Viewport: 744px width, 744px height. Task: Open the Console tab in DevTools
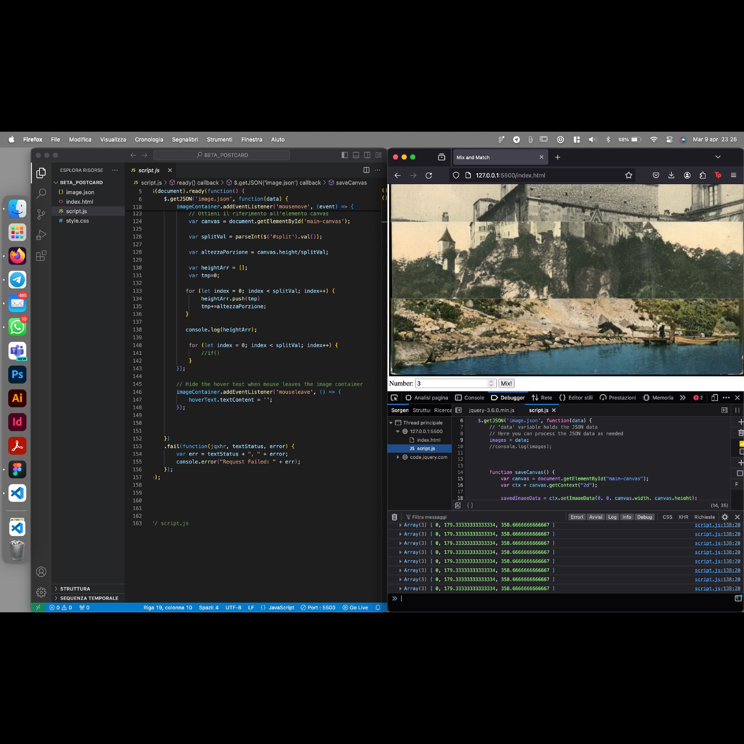469,398
